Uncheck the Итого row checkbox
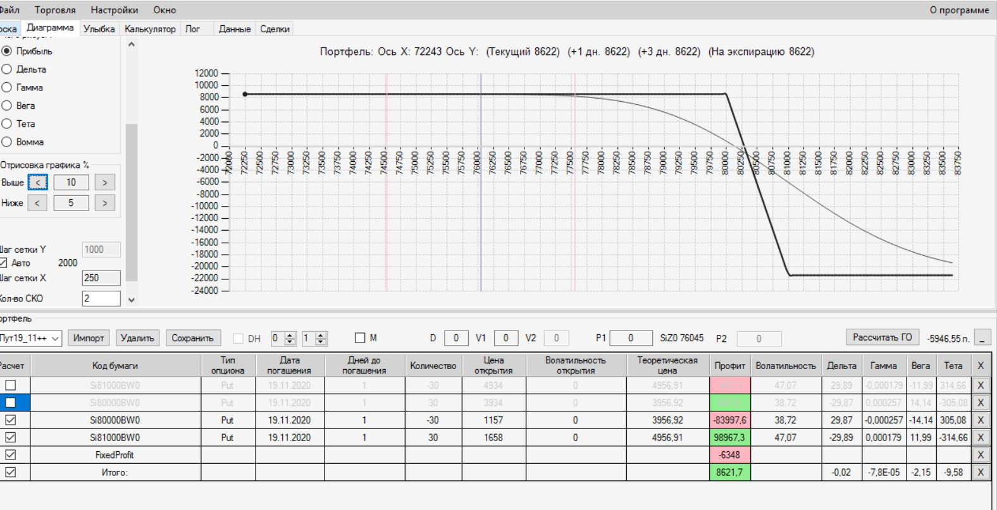 (11, 472)
